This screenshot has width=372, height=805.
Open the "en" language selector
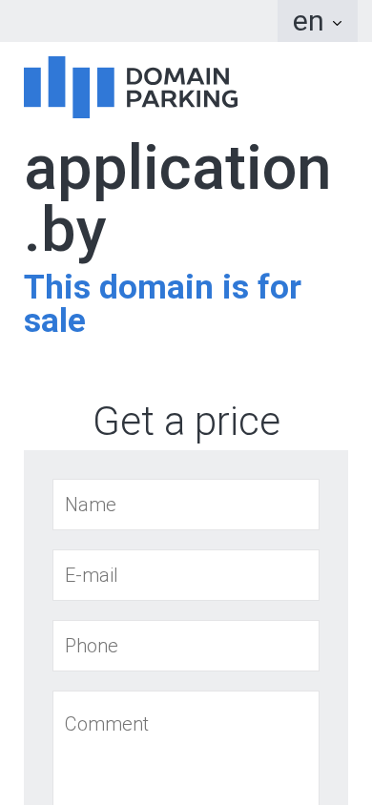click(x=318, y=21)
